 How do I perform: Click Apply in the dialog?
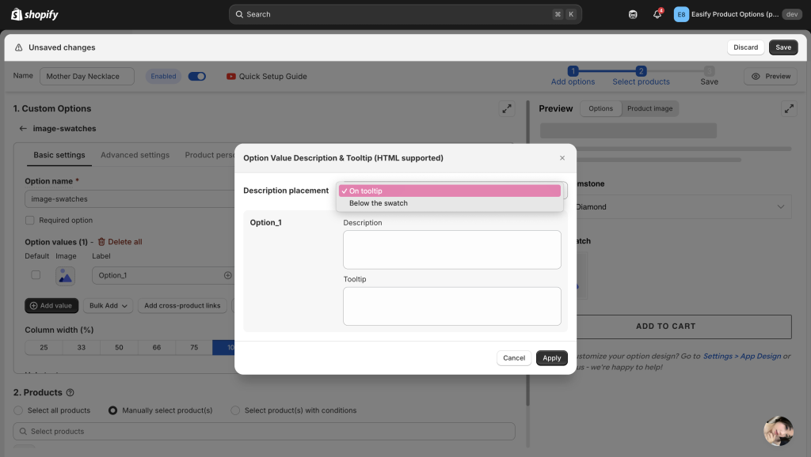tap(551, 358)
